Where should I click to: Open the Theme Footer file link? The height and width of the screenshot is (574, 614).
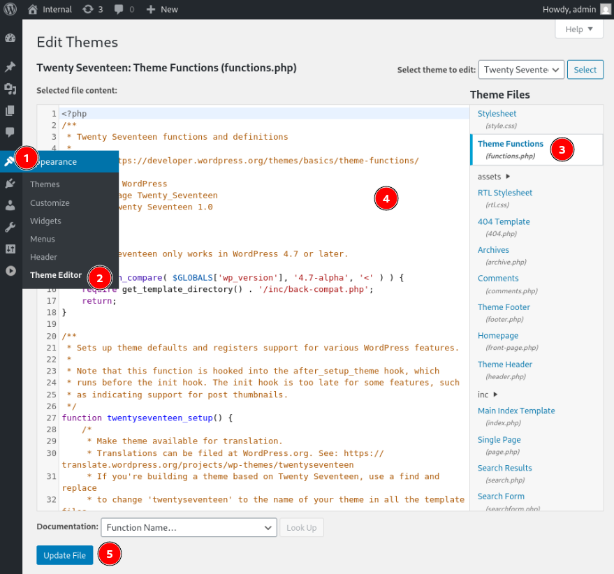[x=504, y=307]
